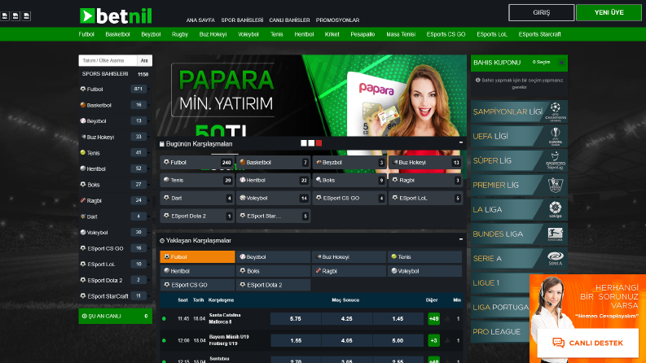Click the green +3 more bets badge
Viewport: 646px width, 363px height.
point(434,340)
